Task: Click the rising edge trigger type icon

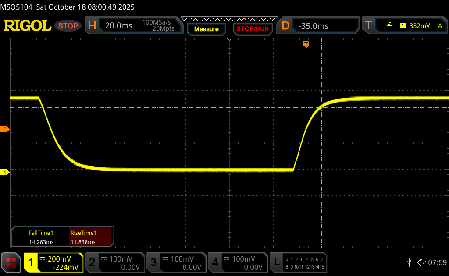Action: [389, 26]
